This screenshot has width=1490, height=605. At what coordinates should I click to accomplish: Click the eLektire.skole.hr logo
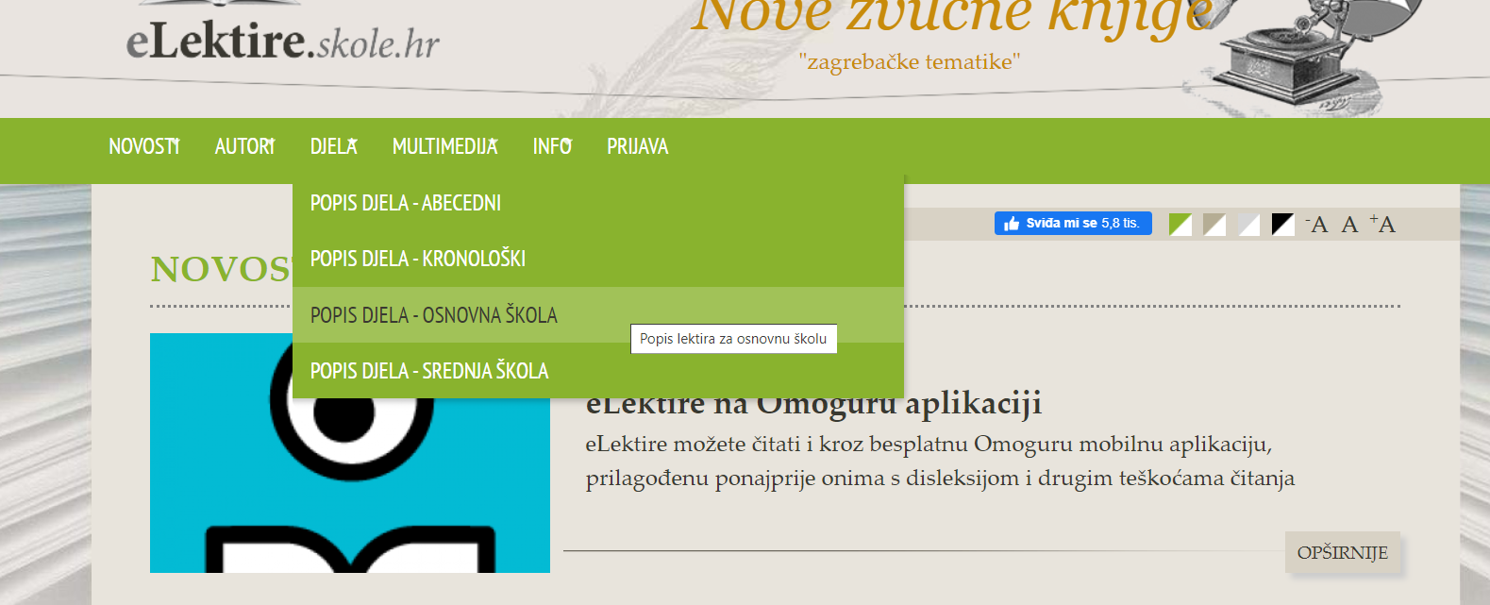click(x=282, y=42)
